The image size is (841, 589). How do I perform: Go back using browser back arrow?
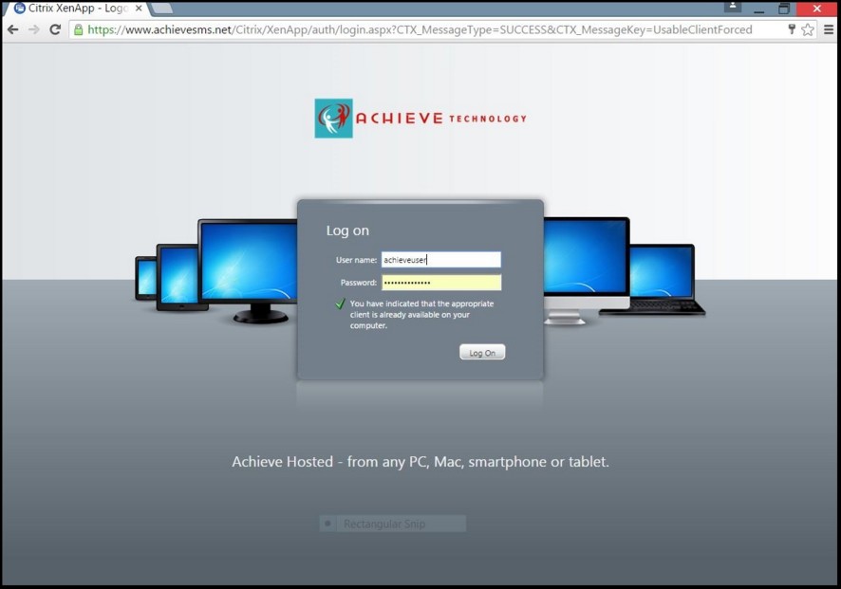coord(13,29)
